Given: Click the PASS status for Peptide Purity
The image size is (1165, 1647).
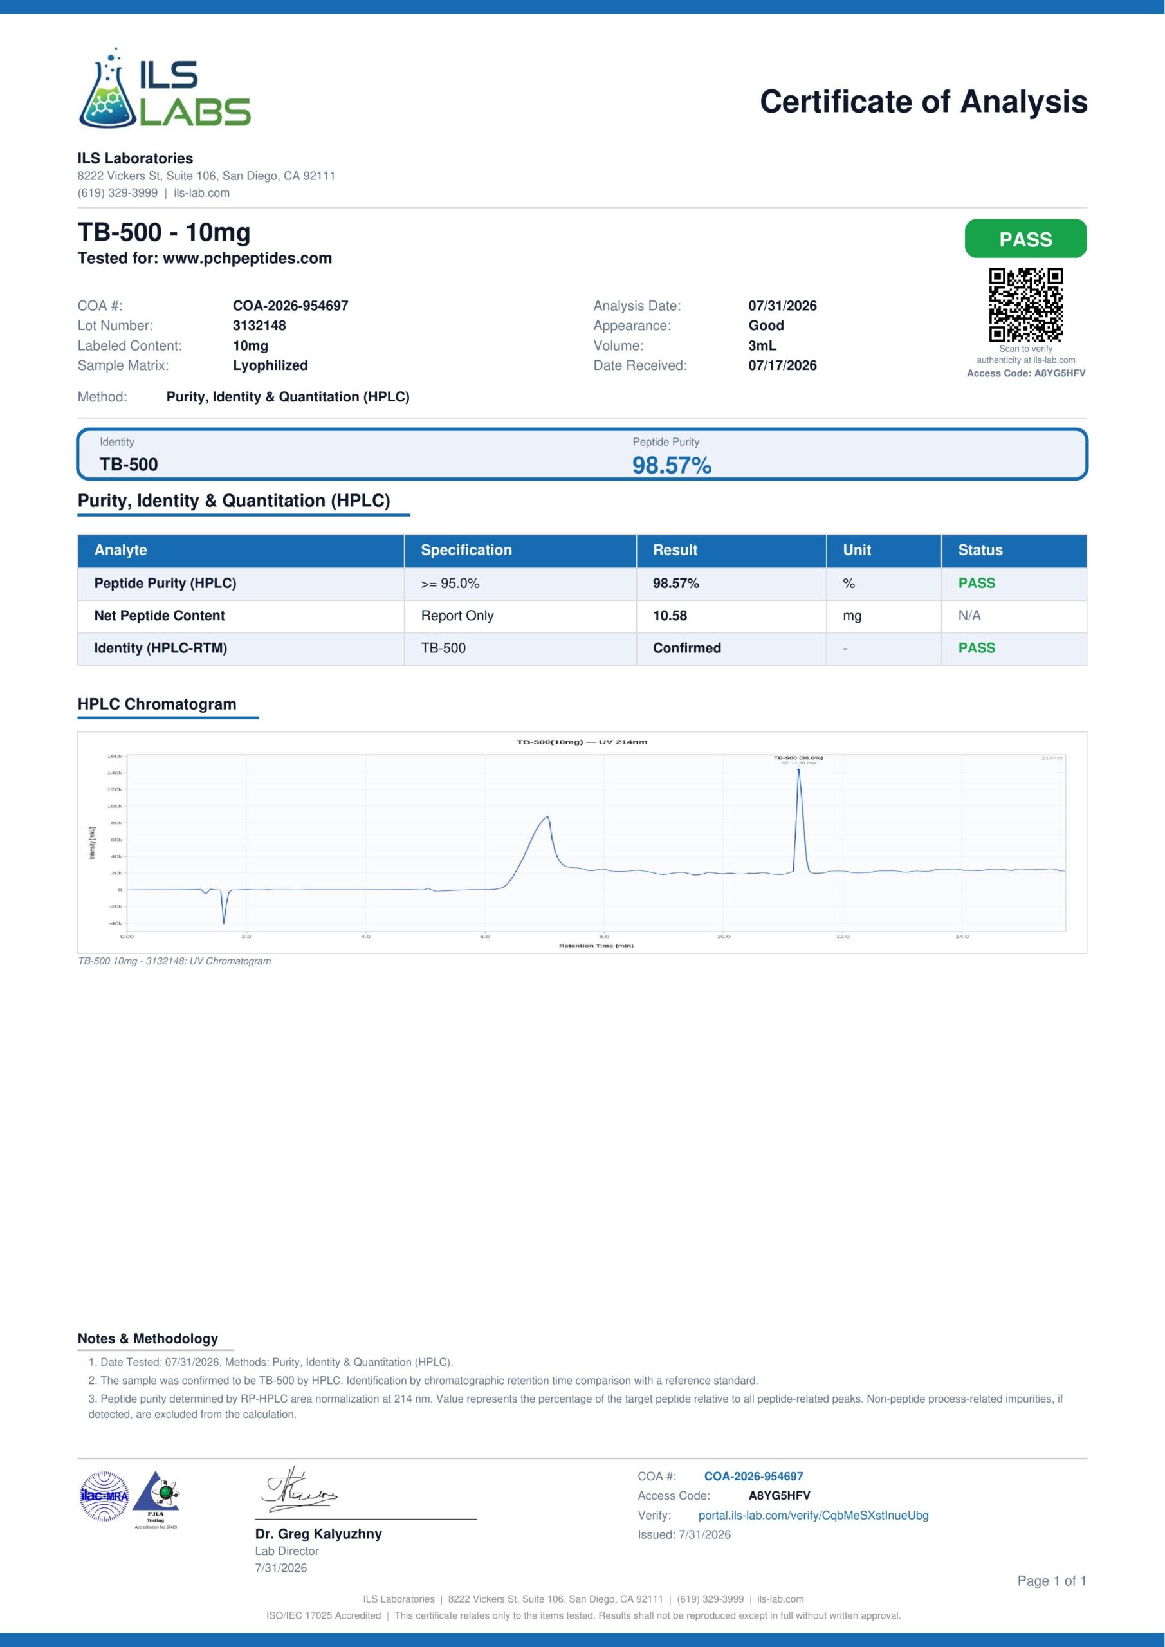Looking at the screenshot, I should pyautogui.click(x=977, y=583).
